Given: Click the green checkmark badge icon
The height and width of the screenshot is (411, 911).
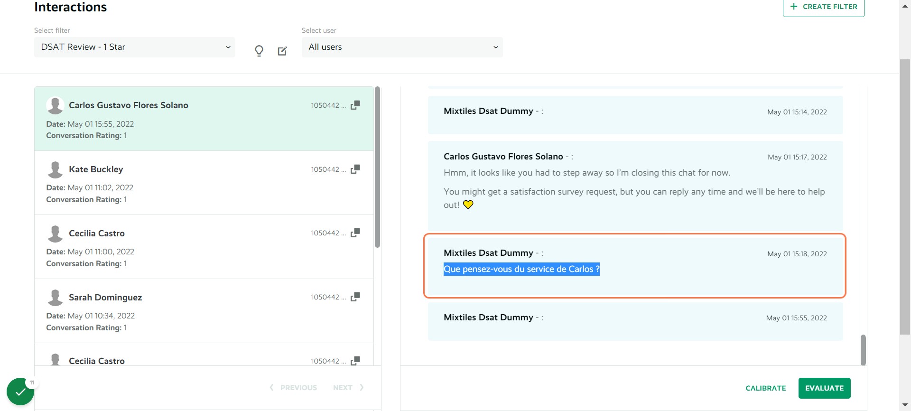Looking at the screenshot, I should point(20,392).
